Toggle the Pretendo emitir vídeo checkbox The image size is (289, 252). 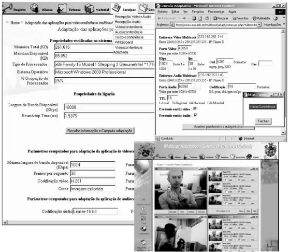click(x=195, y=109)
